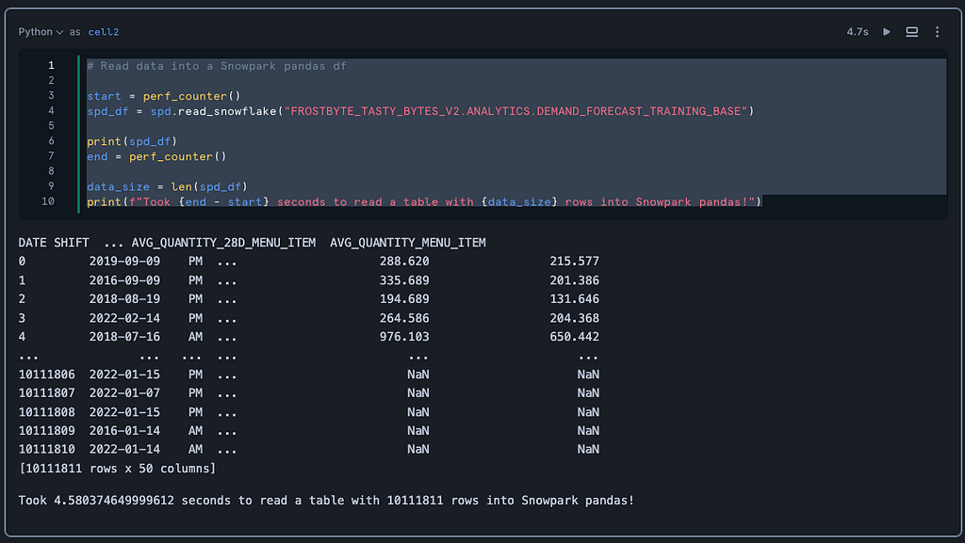
Task: Click the 'data_size = len(spd_df)' line
Action: tap(167, 186)
